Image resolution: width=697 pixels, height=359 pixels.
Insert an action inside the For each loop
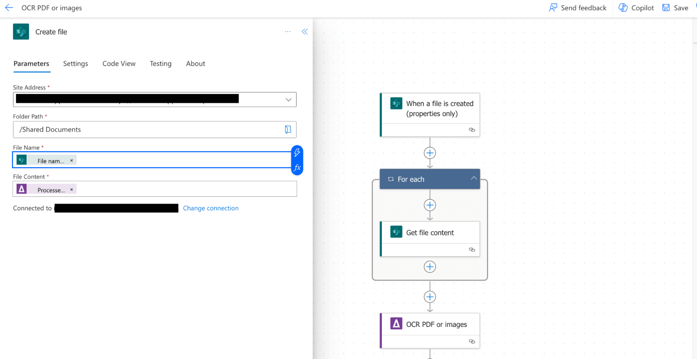point(430,205)
